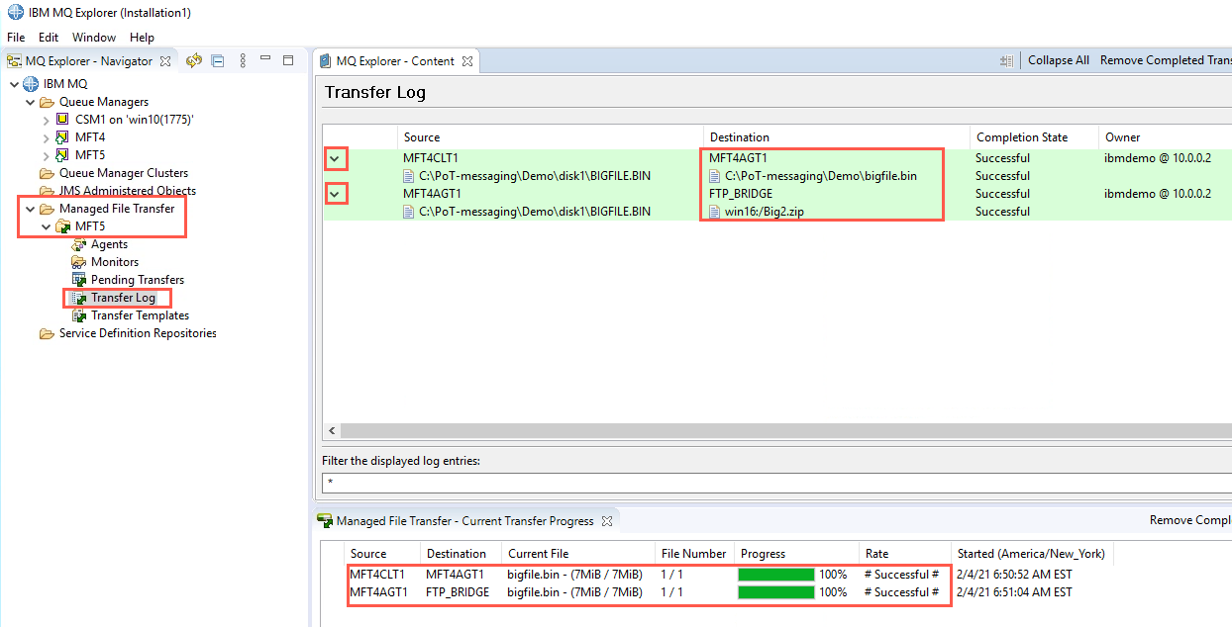Click the Source column header in Transfer Log
The height and width of the screenshot is (627, 1232).
coord(550,137)
